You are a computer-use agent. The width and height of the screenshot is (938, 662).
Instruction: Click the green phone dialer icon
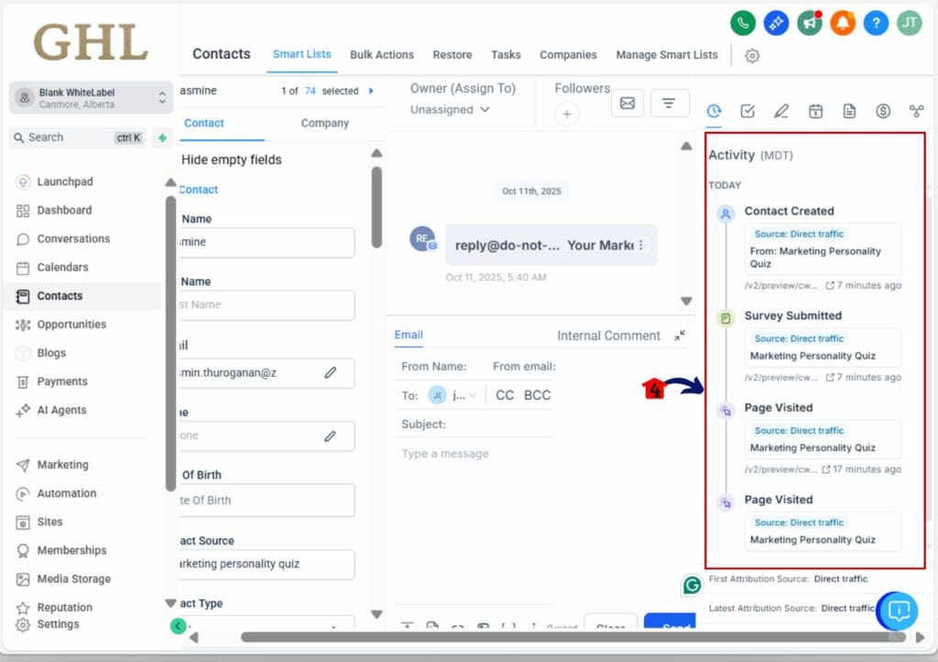coord(743,23)
